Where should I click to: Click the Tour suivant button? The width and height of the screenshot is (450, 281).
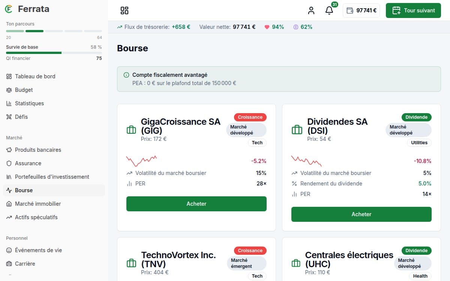pyautogui.click(x=414, y=10)
